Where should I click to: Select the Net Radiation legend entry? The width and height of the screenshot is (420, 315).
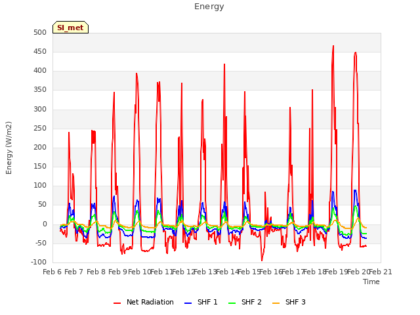click(144, 302)
